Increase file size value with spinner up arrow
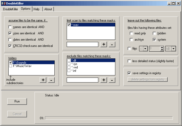 pyautogui.click(x=162, y=47)
